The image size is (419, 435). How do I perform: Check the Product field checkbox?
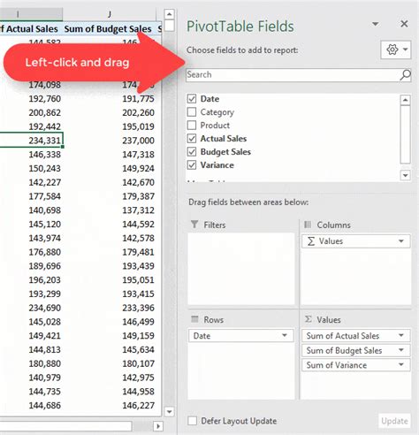(x=192, y=126)
